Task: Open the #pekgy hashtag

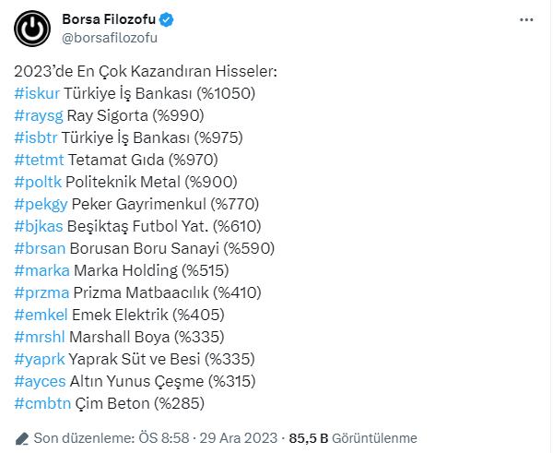Action: pos(41,204)
